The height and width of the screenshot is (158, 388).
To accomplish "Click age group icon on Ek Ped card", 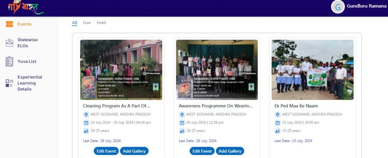I will click(x=278, y=131).
